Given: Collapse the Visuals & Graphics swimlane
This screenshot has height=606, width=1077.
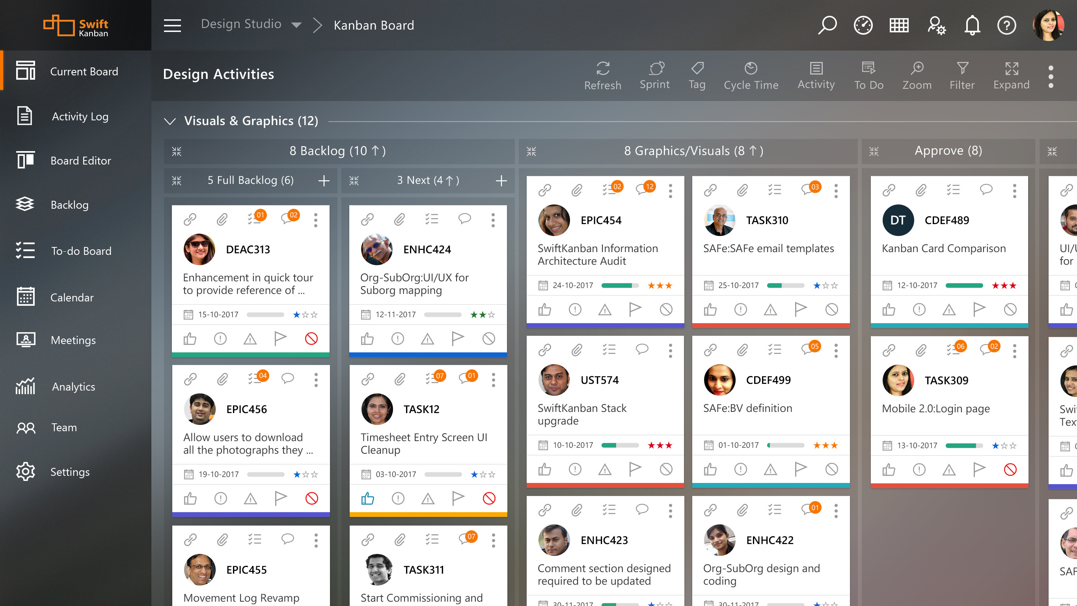Looking at the screenshot, I should (x=170, y=122).
